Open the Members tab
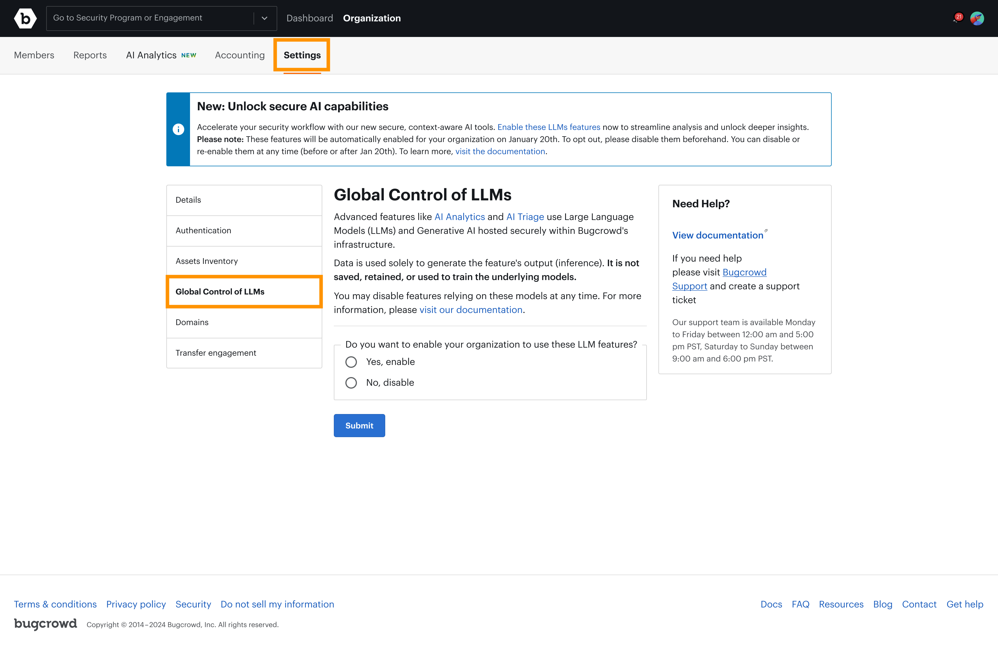Screen dimensions: 998x645 (34, 55)
